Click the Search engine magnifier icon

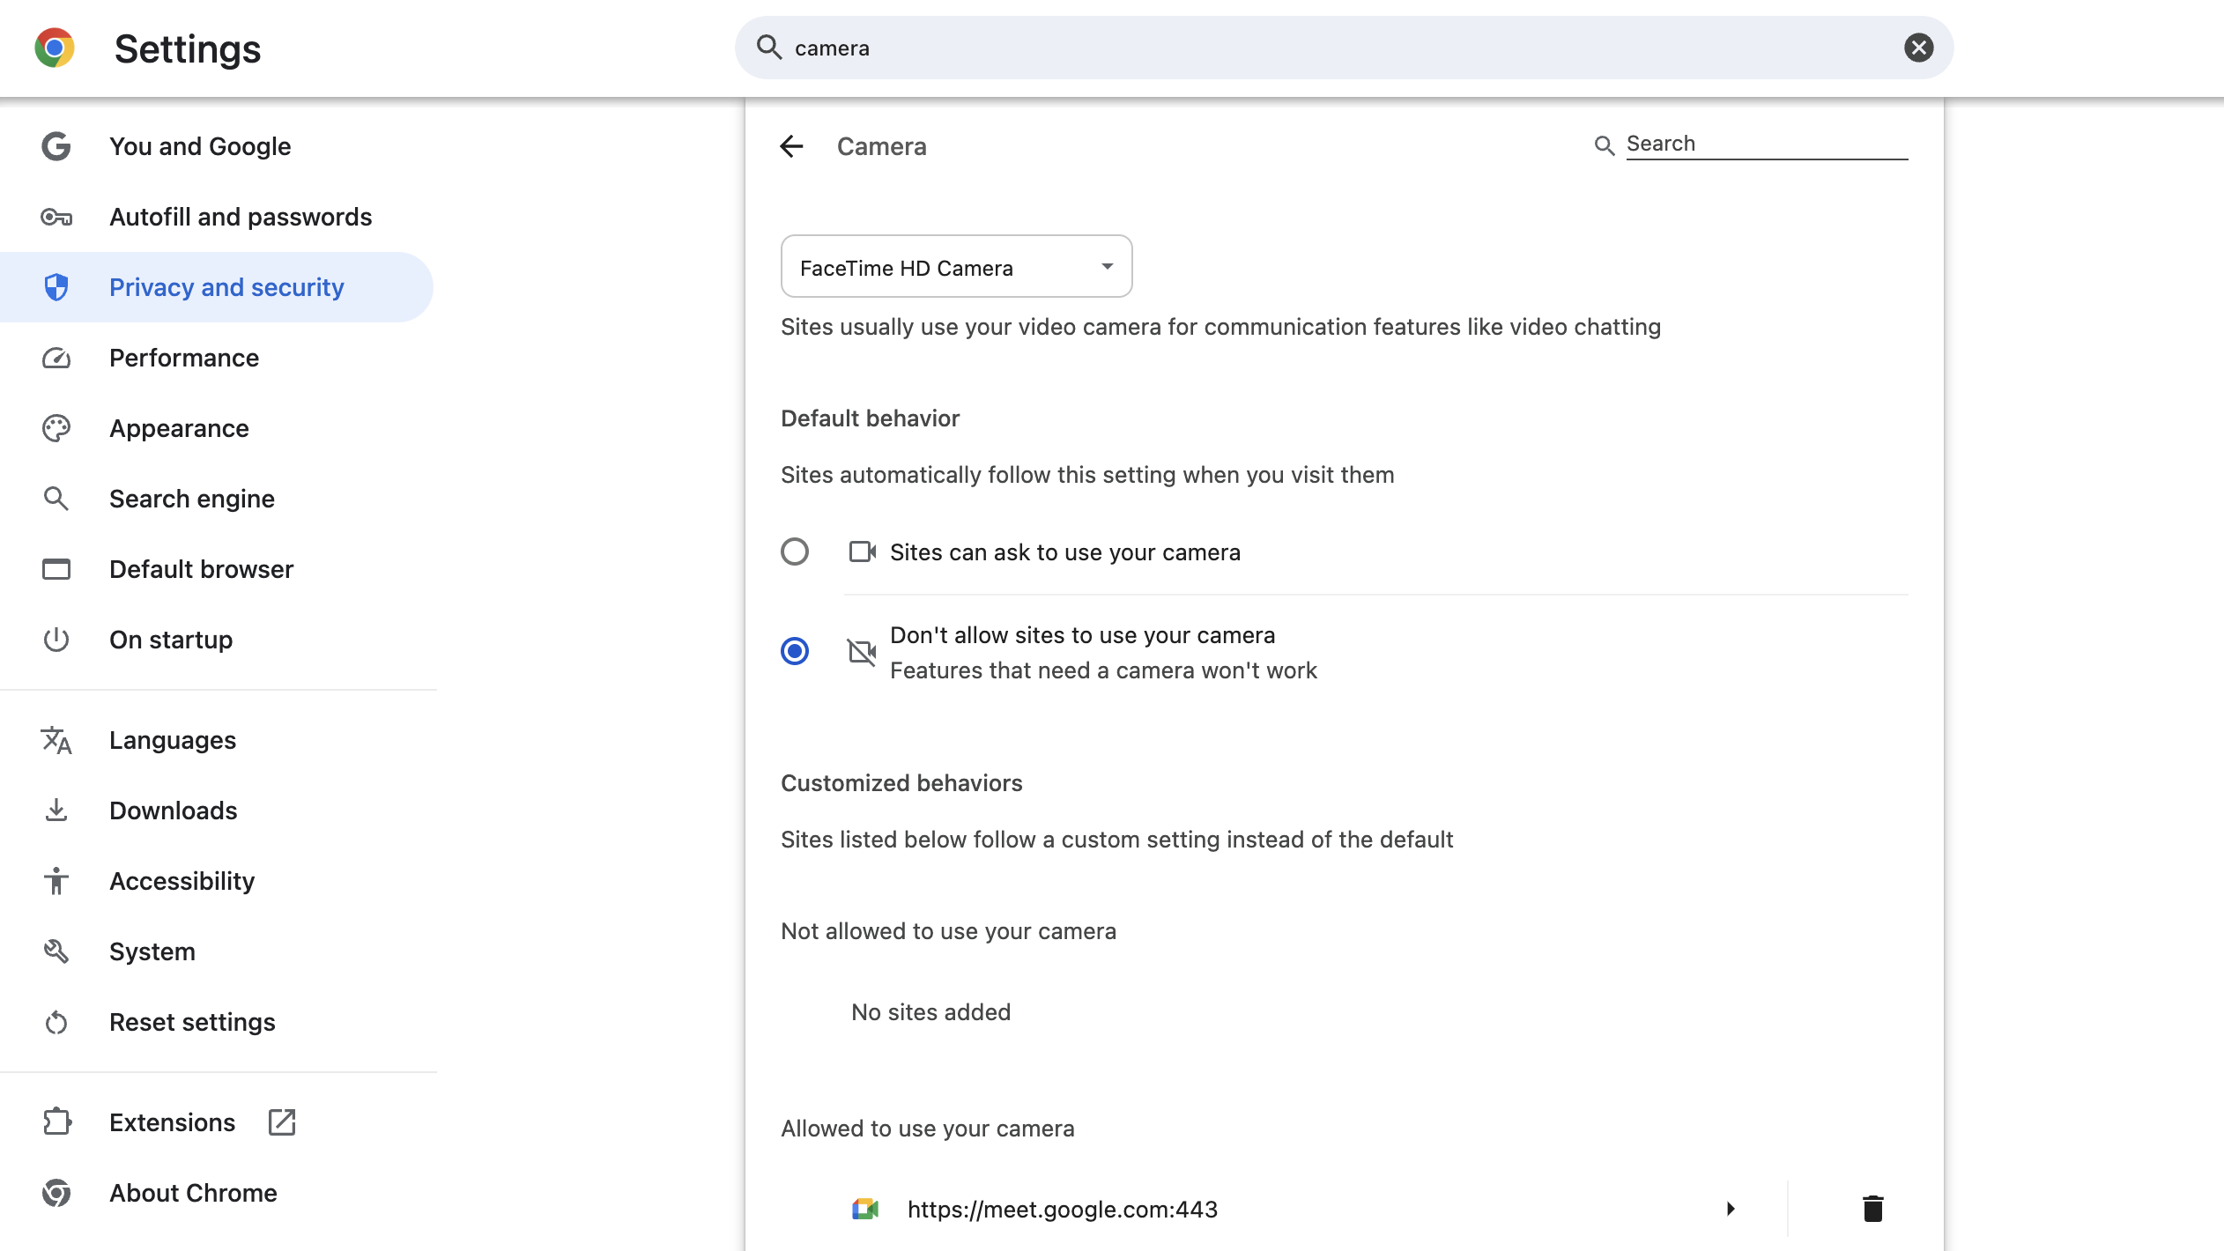[55, 498]
